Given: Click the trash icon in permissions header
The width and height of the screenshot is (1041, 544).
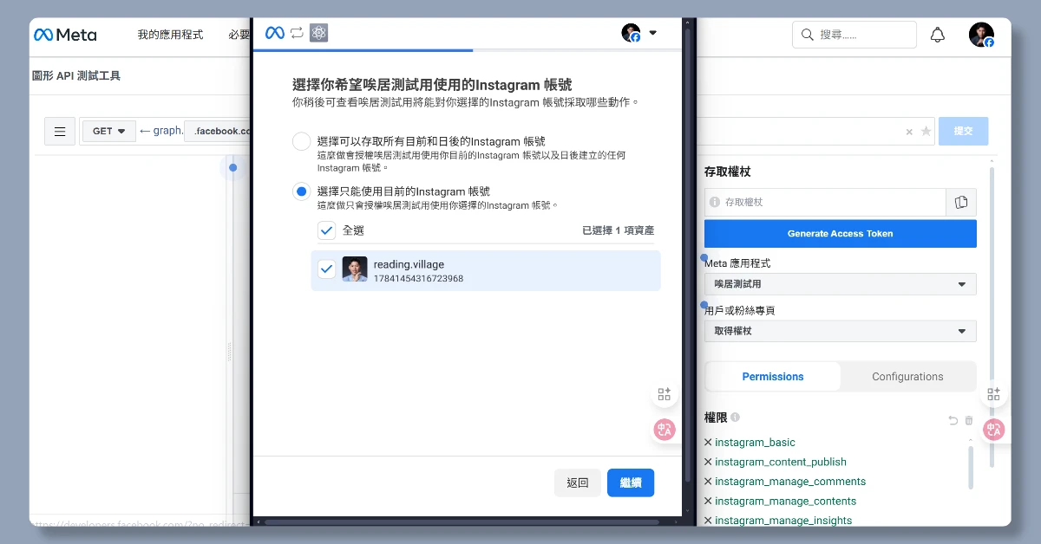Looking at the screenshot, I should click(x=969, y=421).
